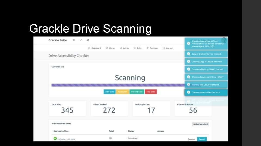261x146 pixels.
Task: Click 'Checking Copy of Neu 507 0627' notification
Action: point(206,44)
